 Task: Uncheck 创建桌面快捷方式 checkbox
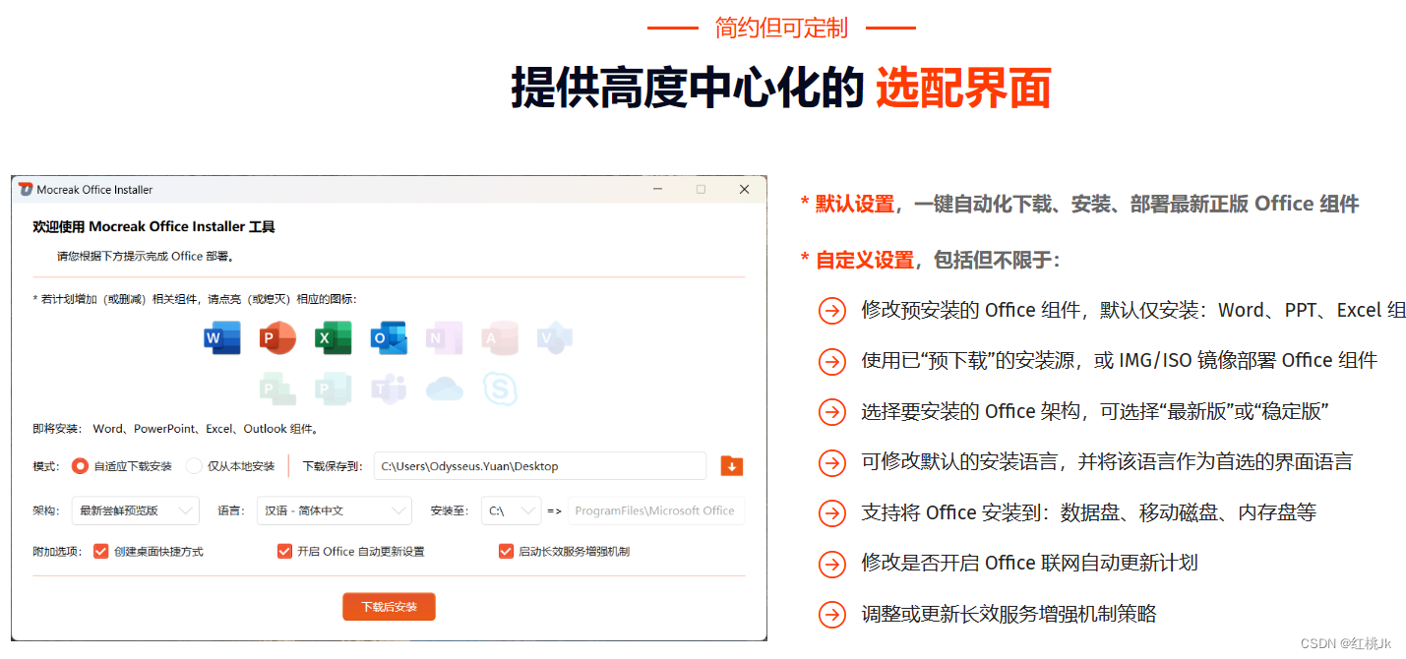point(100,551)
